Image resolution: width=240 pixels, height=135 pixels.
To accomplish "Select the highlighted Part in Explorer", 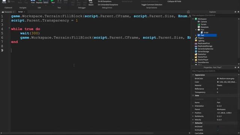I will (x=207, y=35).
